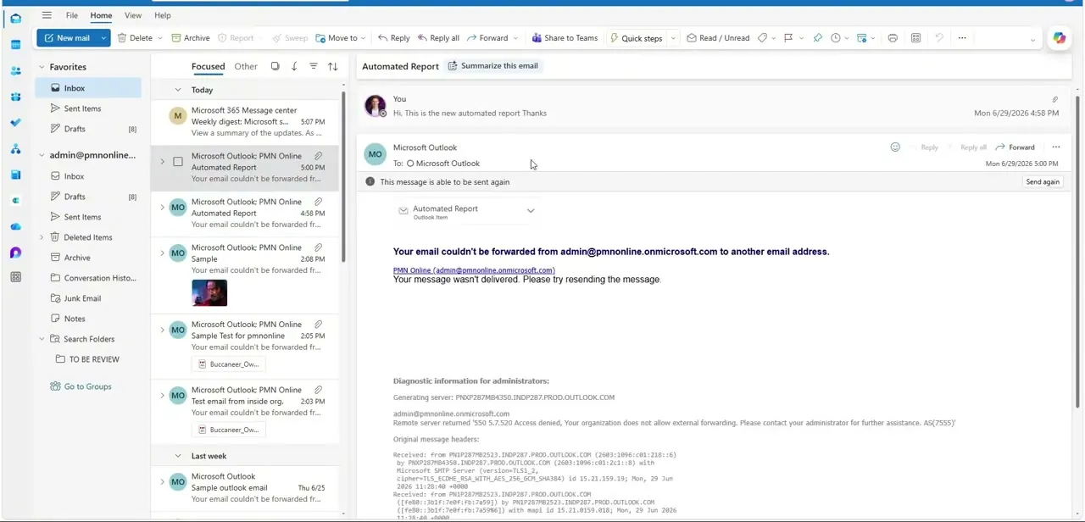The height and width of the screenshot is (522, 1085).
Task: Open the Quick steps dropdown arrow
Action: (x=673, y=38)
